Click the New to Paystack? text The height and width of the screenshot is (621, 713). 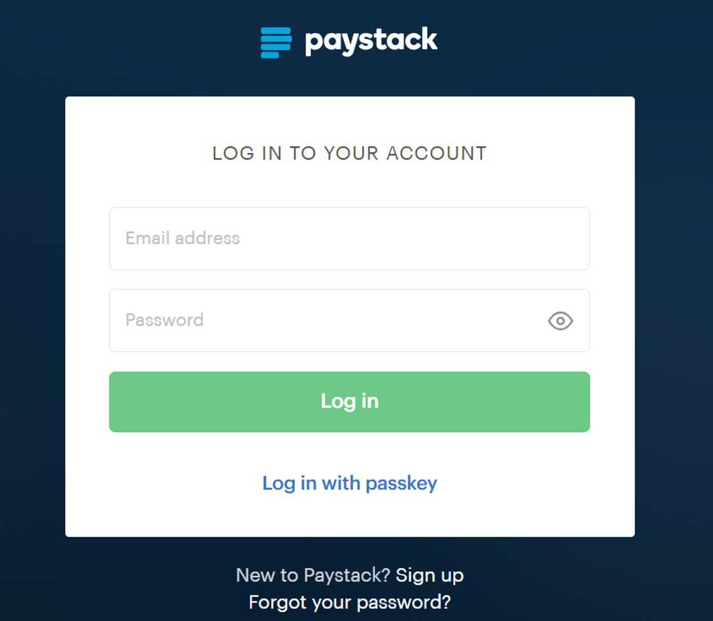(x=313, y=575)
